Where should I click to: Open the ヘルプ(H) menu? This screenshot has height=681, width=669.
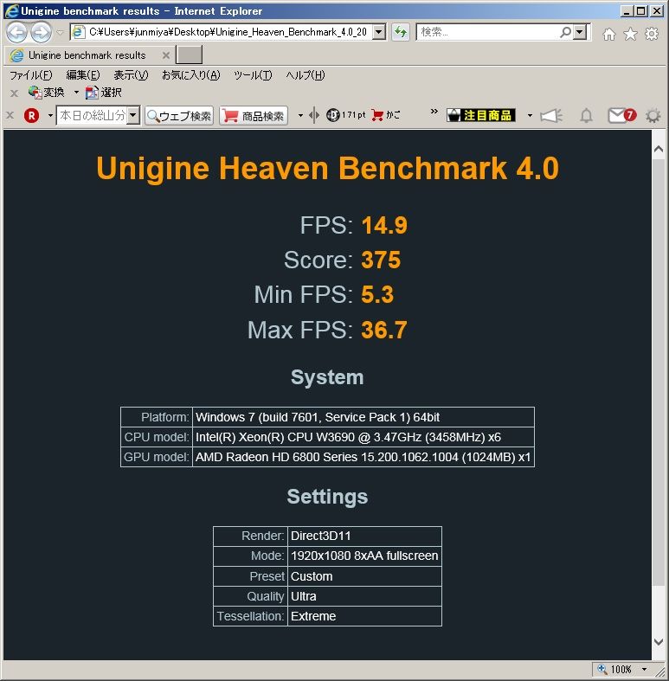point(305,75)
